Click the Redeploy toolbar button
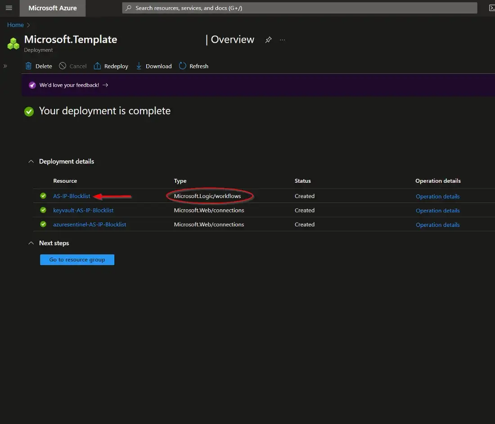 pyautogui.click(x=111, y=66)
